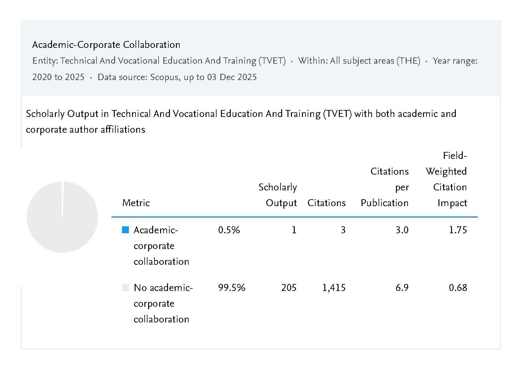Click the 6.9 citations per publication value
The image size is (522, 371).
tap(402, 288)
